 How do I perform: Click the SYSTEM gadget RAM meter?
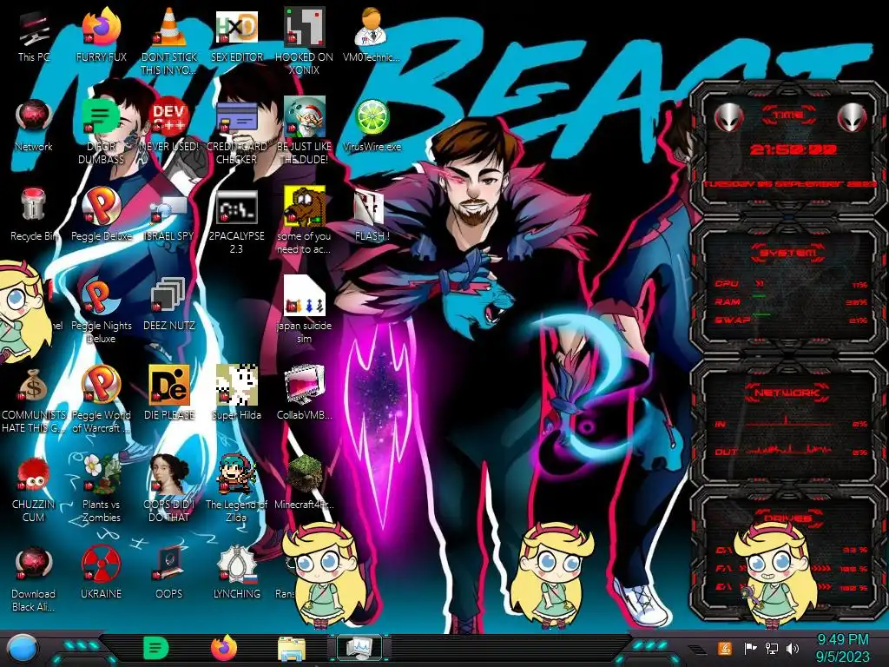point(790,301)
